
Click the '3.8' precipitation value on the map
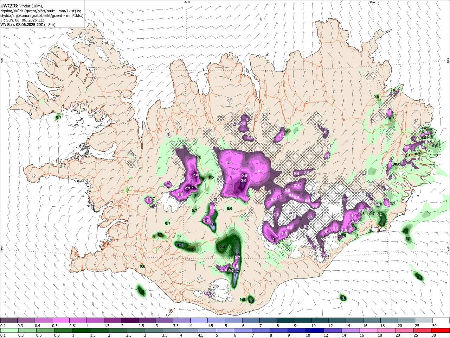tap(206, 220)
